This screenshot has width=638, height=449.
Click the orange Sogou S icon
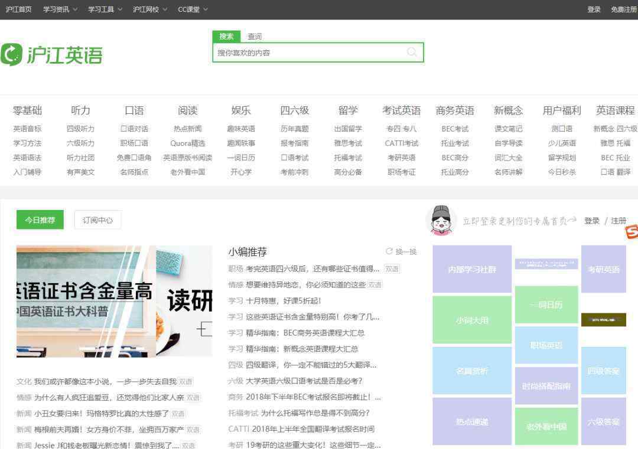[632, 232]
